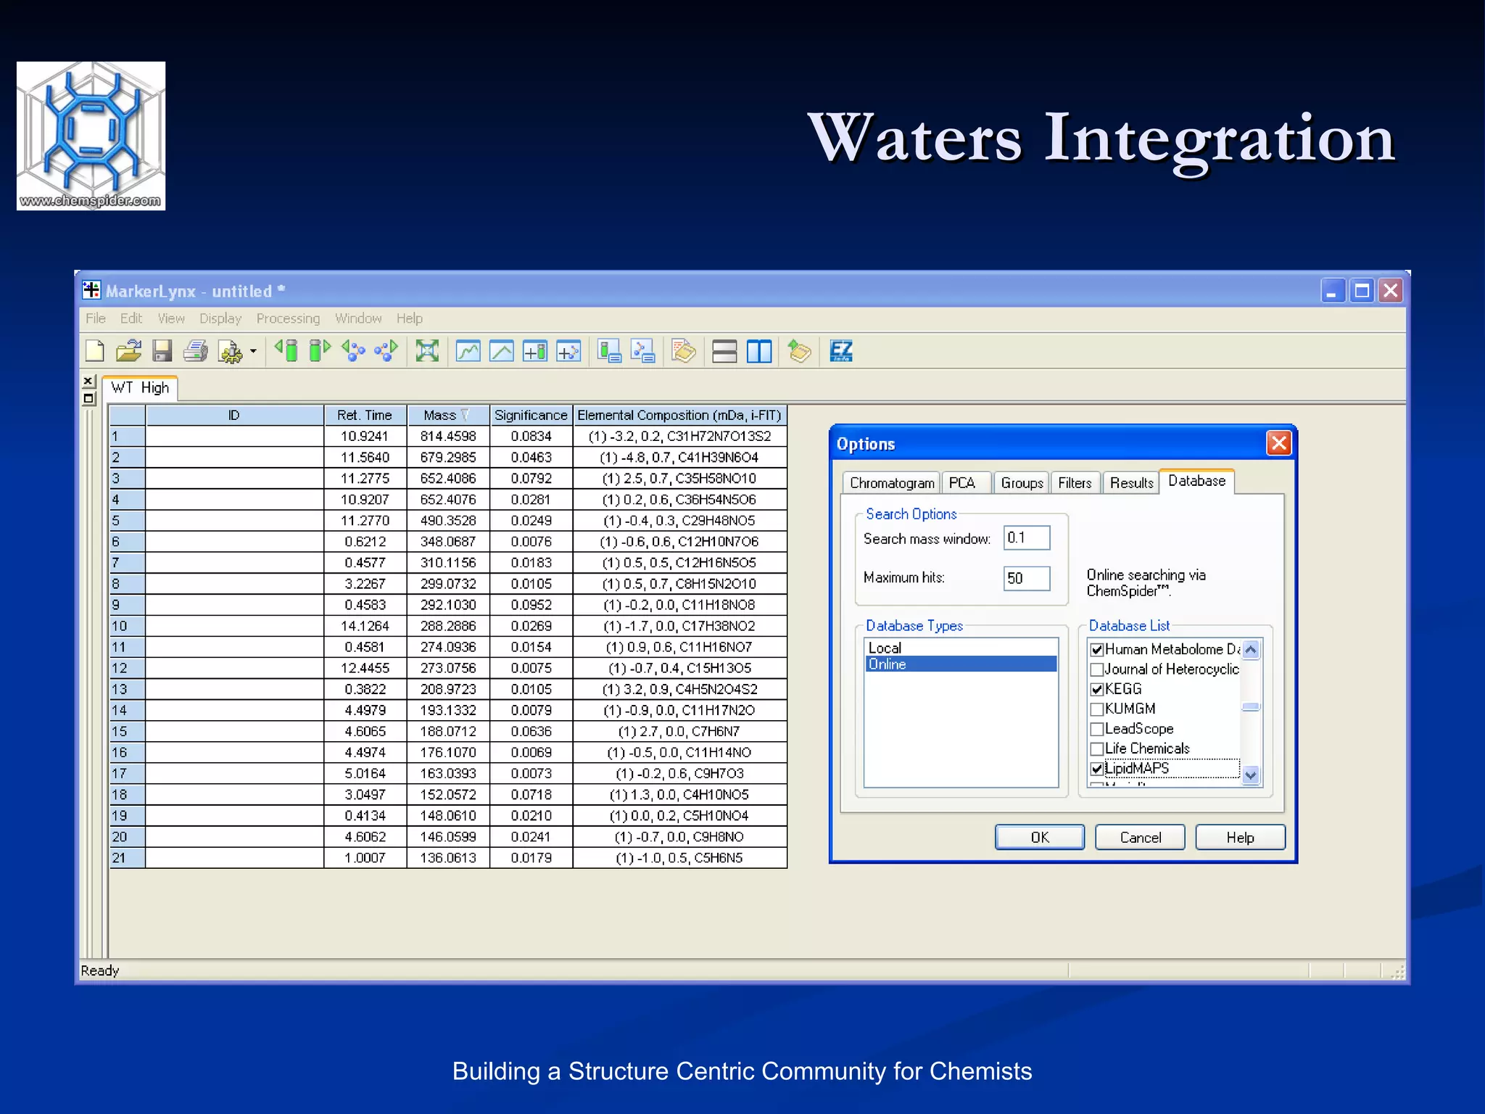Image resolution: width=1485 pixels, height=1114 pixels.
Task: Click the Database List scroll down arrow
Action: pyautogui.click(x=1251, y=775)
